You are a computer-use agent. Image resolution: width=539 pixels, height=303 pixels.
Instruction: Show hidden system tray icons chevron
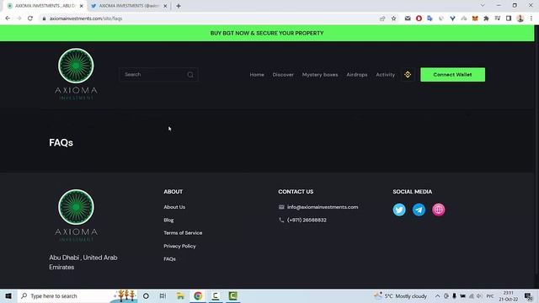437,295
